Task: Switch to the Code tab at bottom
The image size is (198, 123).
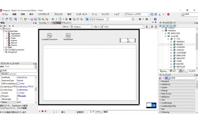Action: coord(92,112)
